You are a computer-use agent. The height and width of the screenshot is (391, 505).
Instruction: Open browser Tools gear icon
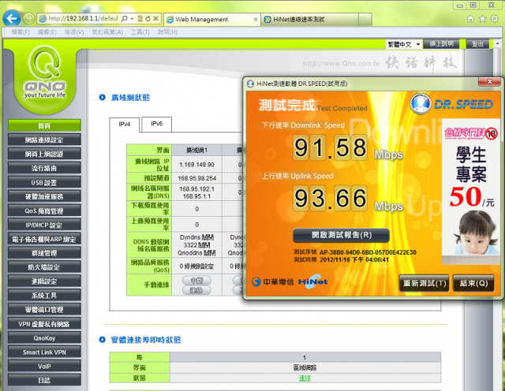click(495, 19)
